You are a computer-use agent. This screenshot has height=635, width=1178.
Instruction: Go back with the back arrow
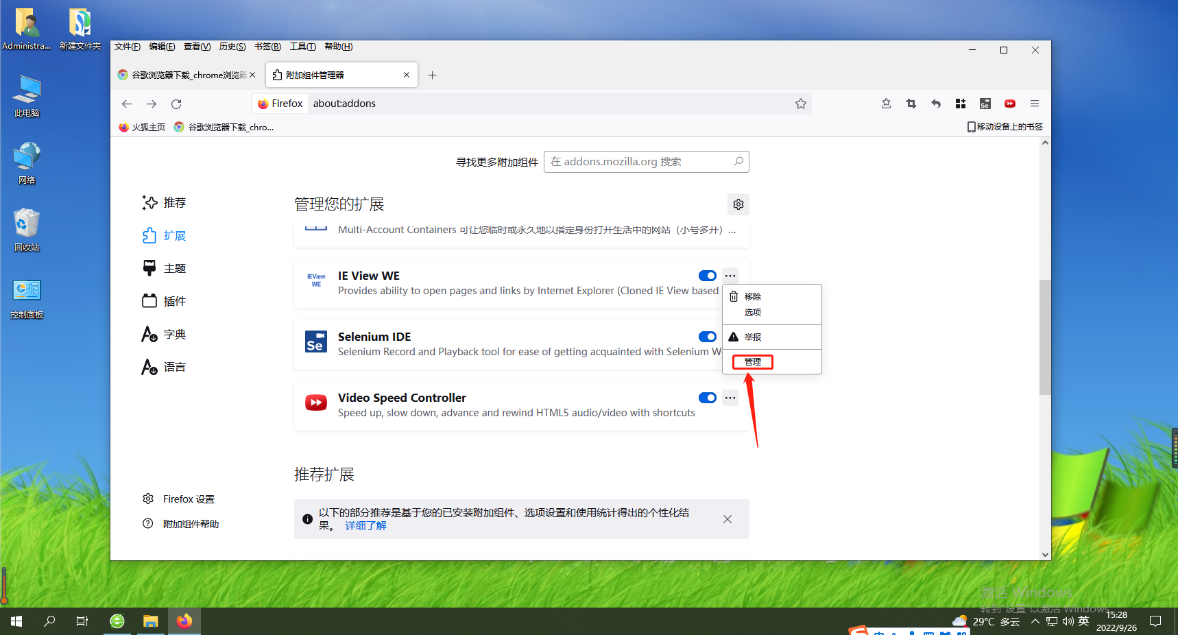tap(127, 104)
